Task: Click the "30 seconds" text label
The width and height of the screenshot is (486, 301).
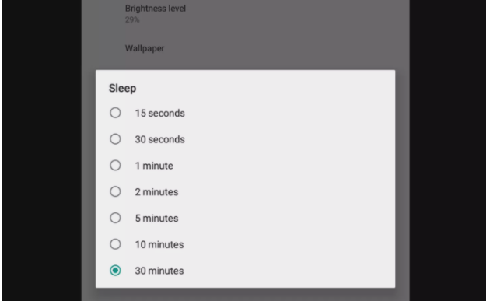Action: coord(159,139)
